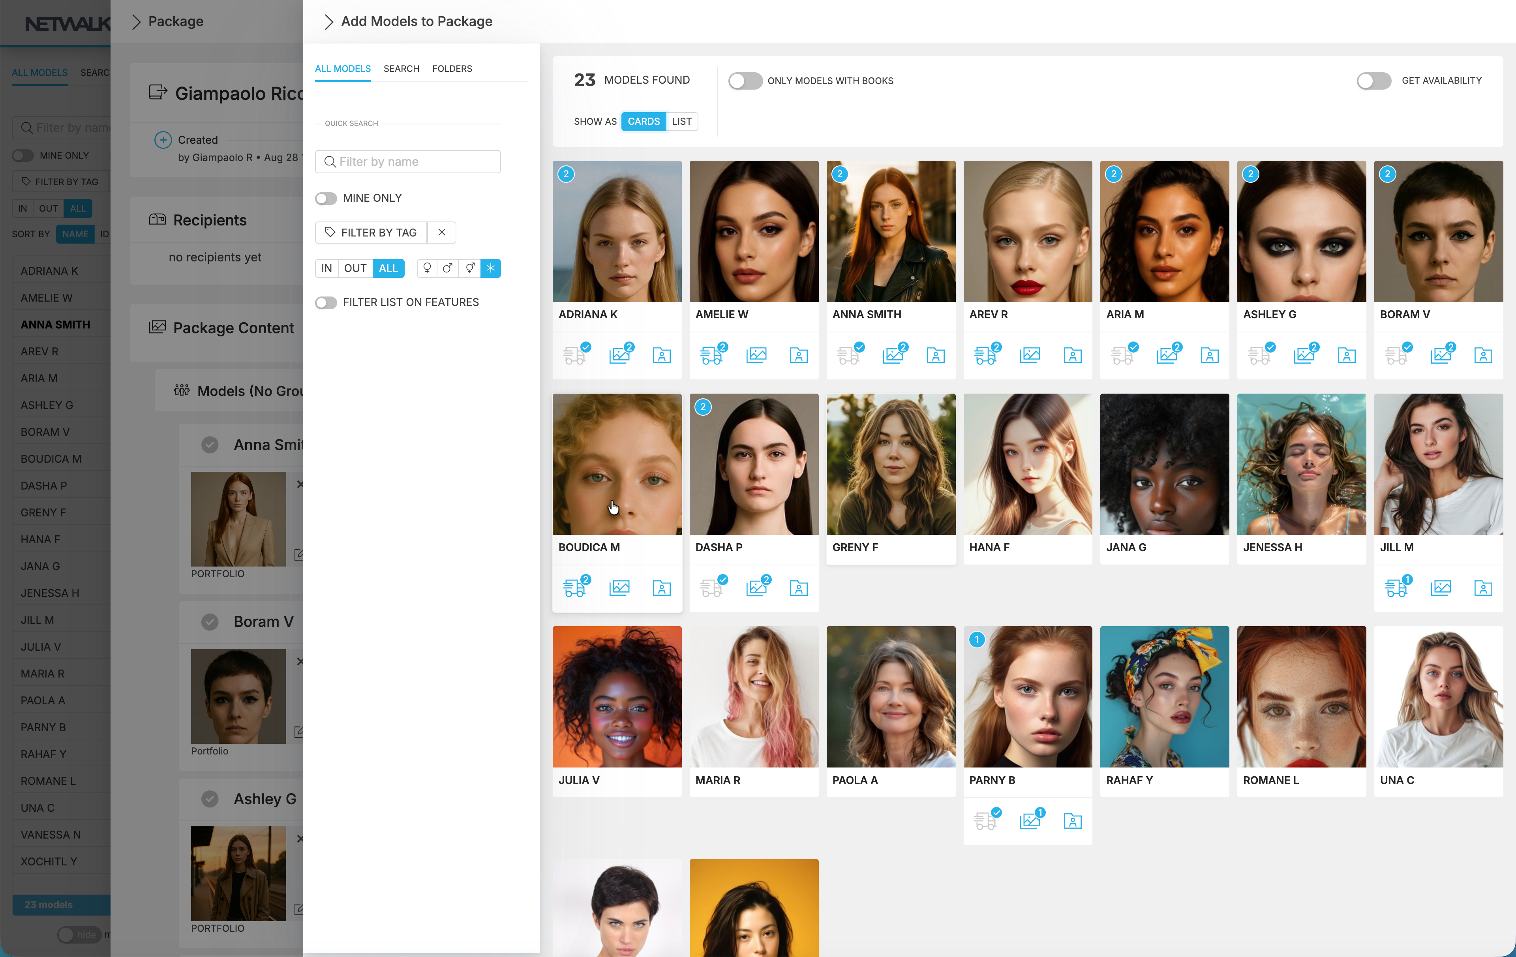Collapse the Add Models to Package panel
The image size is (1516, 957).
click(328, 21)
